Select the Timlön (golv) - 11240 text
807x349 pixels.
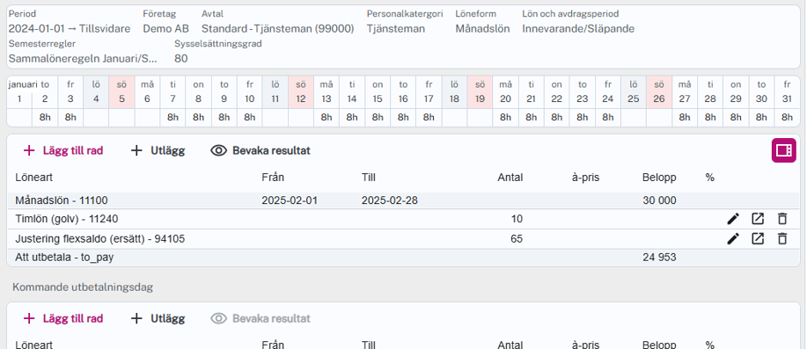[66, 219]
